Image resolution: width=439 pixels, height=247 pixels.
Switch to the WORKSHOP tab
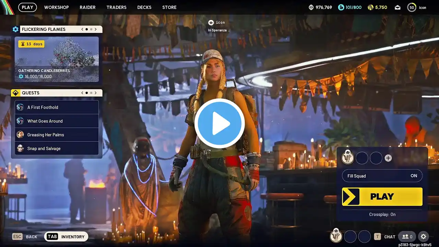pyautogui.click(x=57, y=7)
